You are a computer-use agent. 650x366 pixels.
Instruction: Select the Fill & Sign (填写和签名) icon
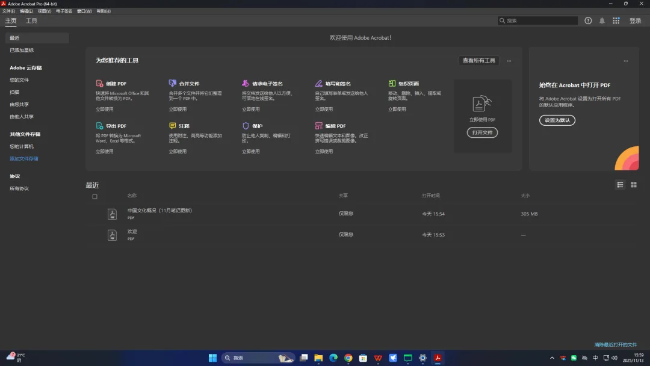[x=319, y=83]
